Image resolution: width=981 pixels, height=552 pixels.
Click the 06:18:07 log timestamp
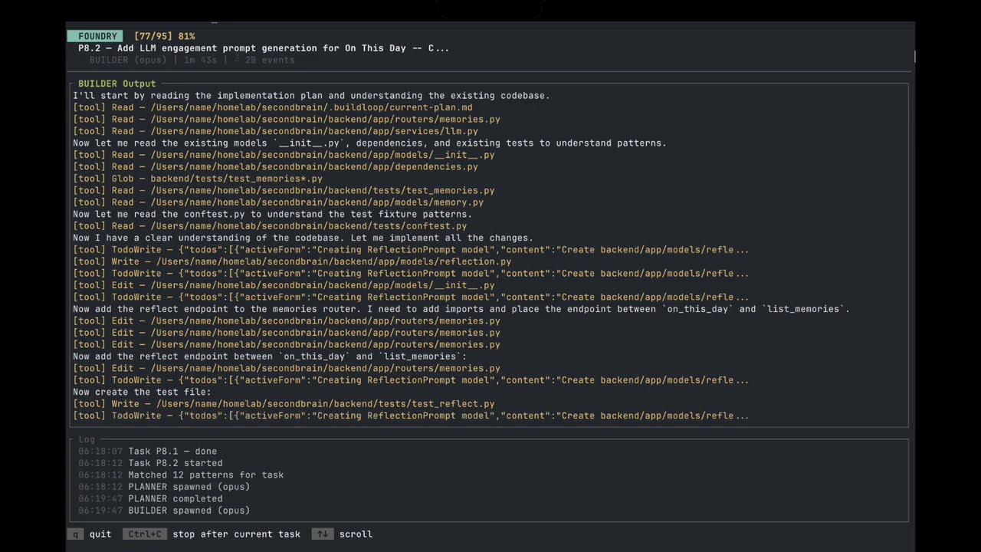click(x=100, y=452)
